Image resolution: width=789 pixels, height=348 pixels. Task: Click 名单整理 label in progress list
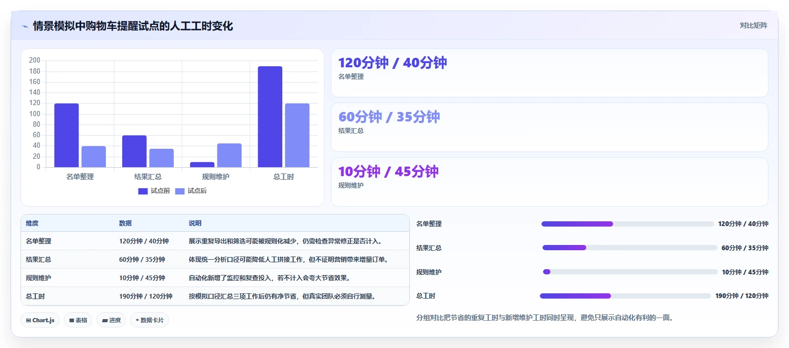click(429, 224)
